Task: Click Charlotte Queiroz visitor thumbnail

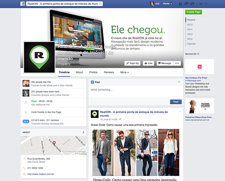Action: pos(26,93)
